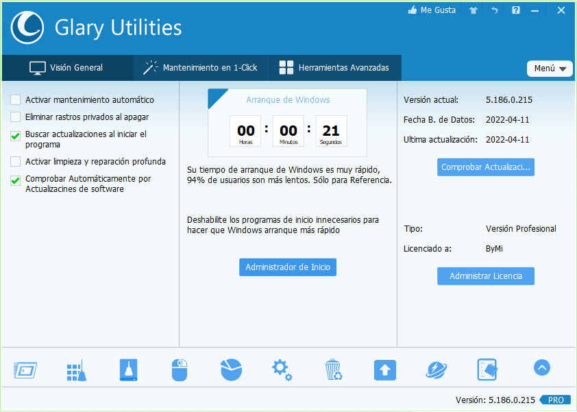Launch the recycle bin icon in the bottom toolbar
The width and height of the screenshot is (577, 412).
334,369
